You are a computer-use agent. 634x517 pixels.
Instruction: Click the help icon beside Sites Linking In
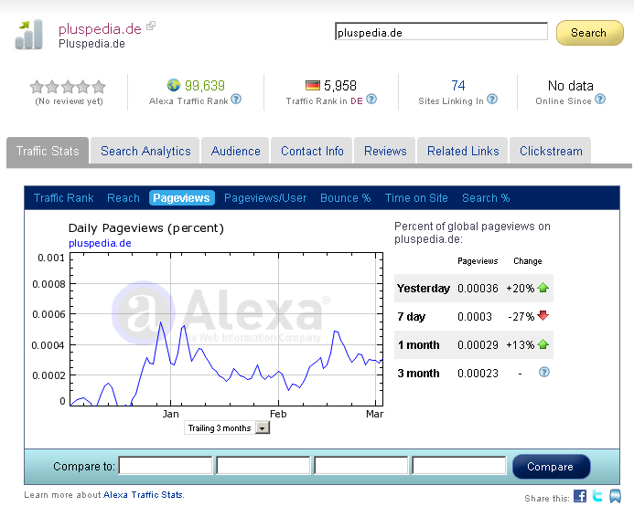point(492,99)
